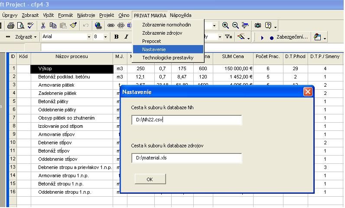Click the Zoom In magnifier
Screen dimensions: 345x208
(x=225, y=26)
